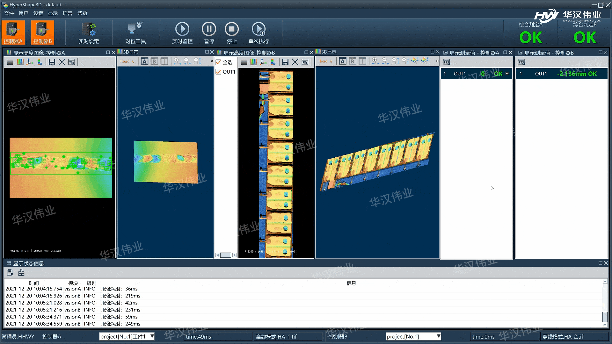This screenshot has height=344, width=612.
Task: Zoom out horizontally in right 3D display
Action: (x=385, y=61)
